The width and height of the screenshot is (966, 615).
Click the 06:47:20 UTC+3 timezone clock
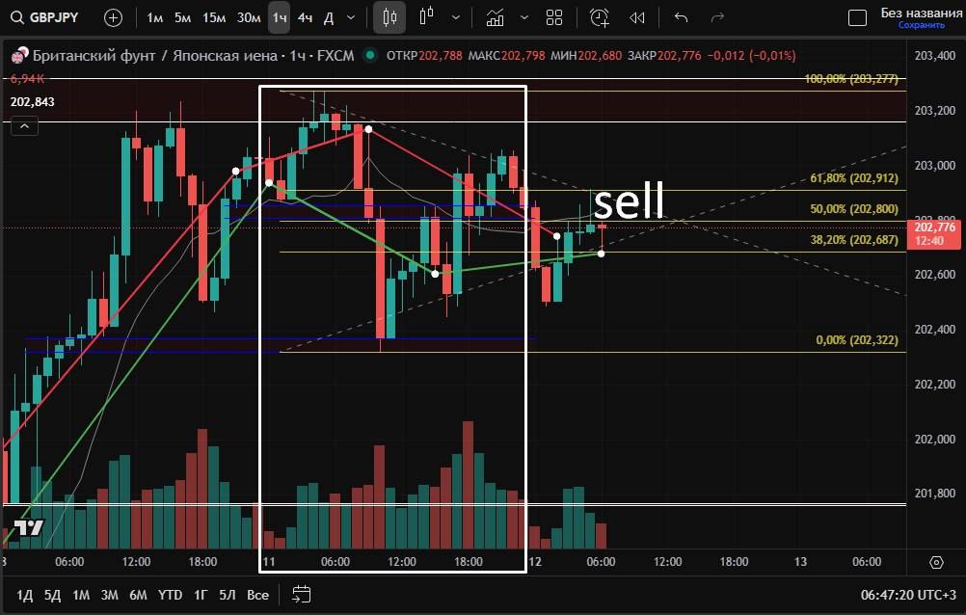905,595
